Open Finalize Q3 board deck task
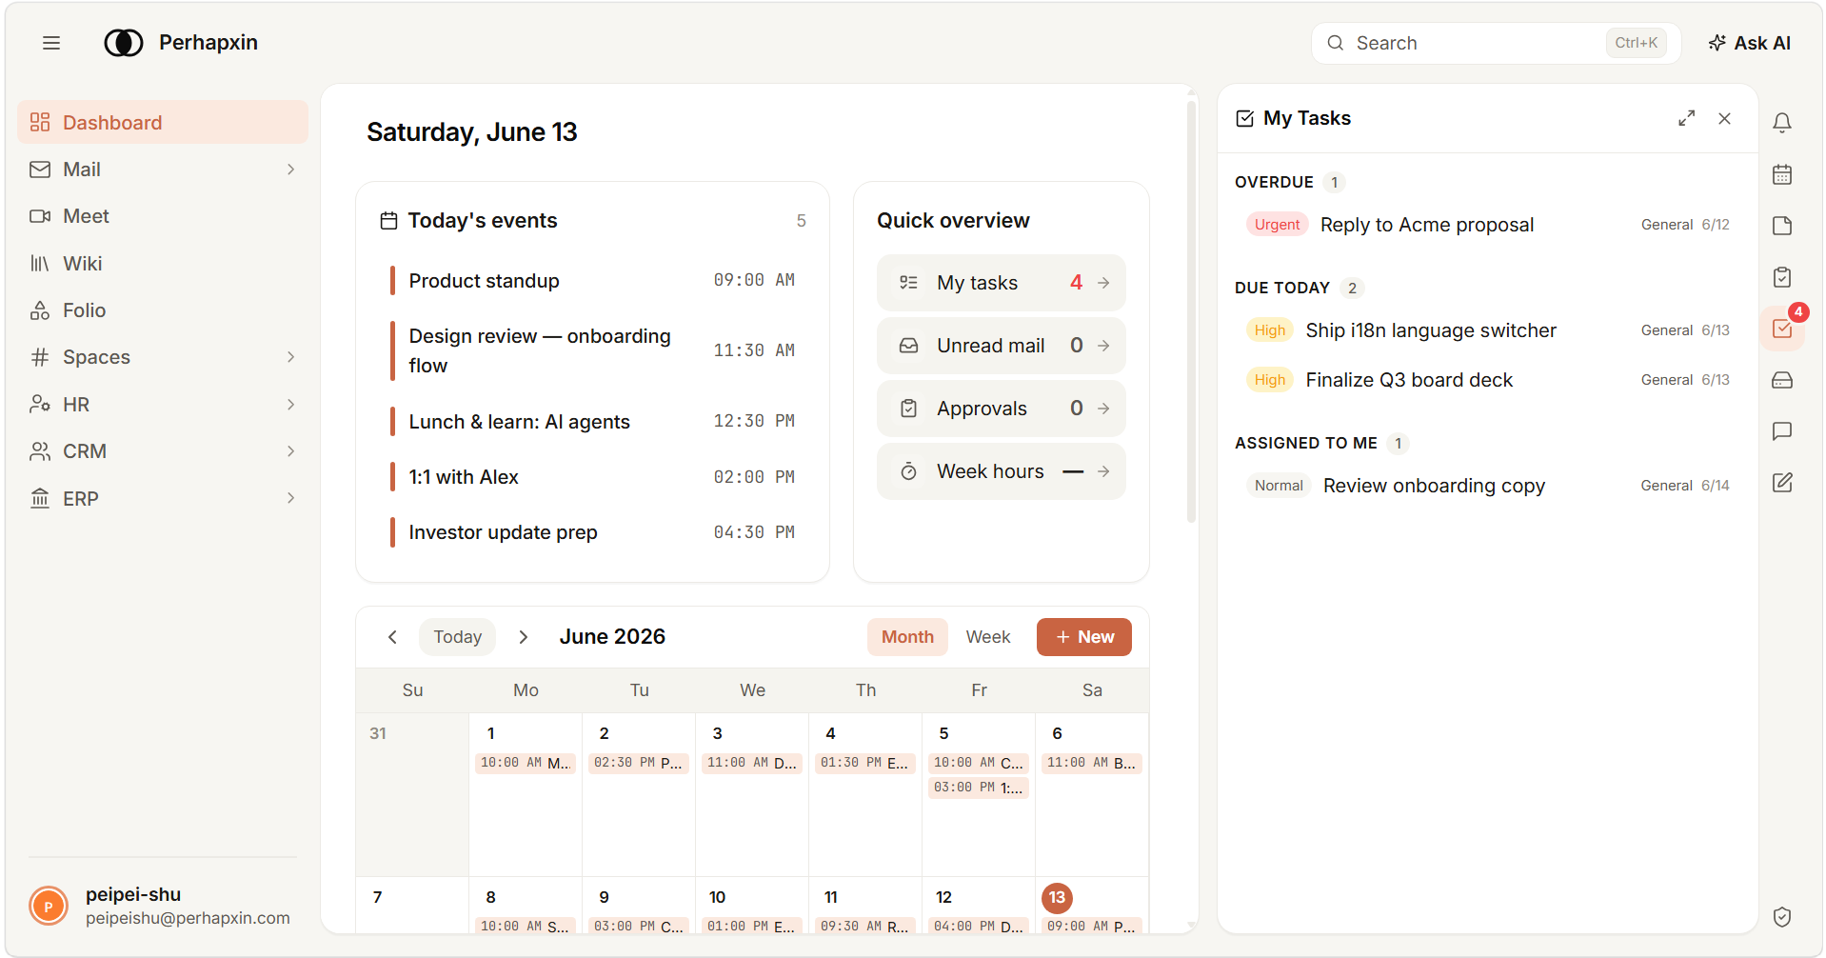 1487,380
